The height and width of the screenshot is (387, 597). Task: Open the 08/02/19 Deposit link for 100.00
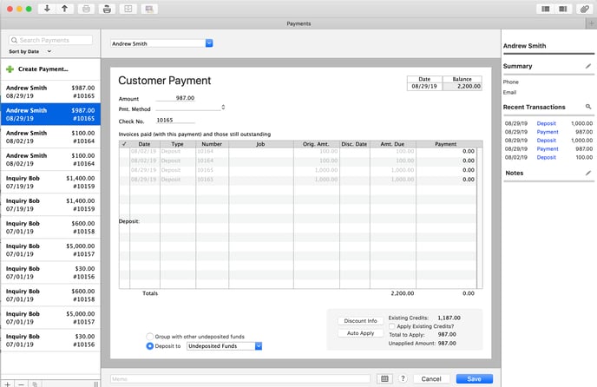(x=546, y=157)
